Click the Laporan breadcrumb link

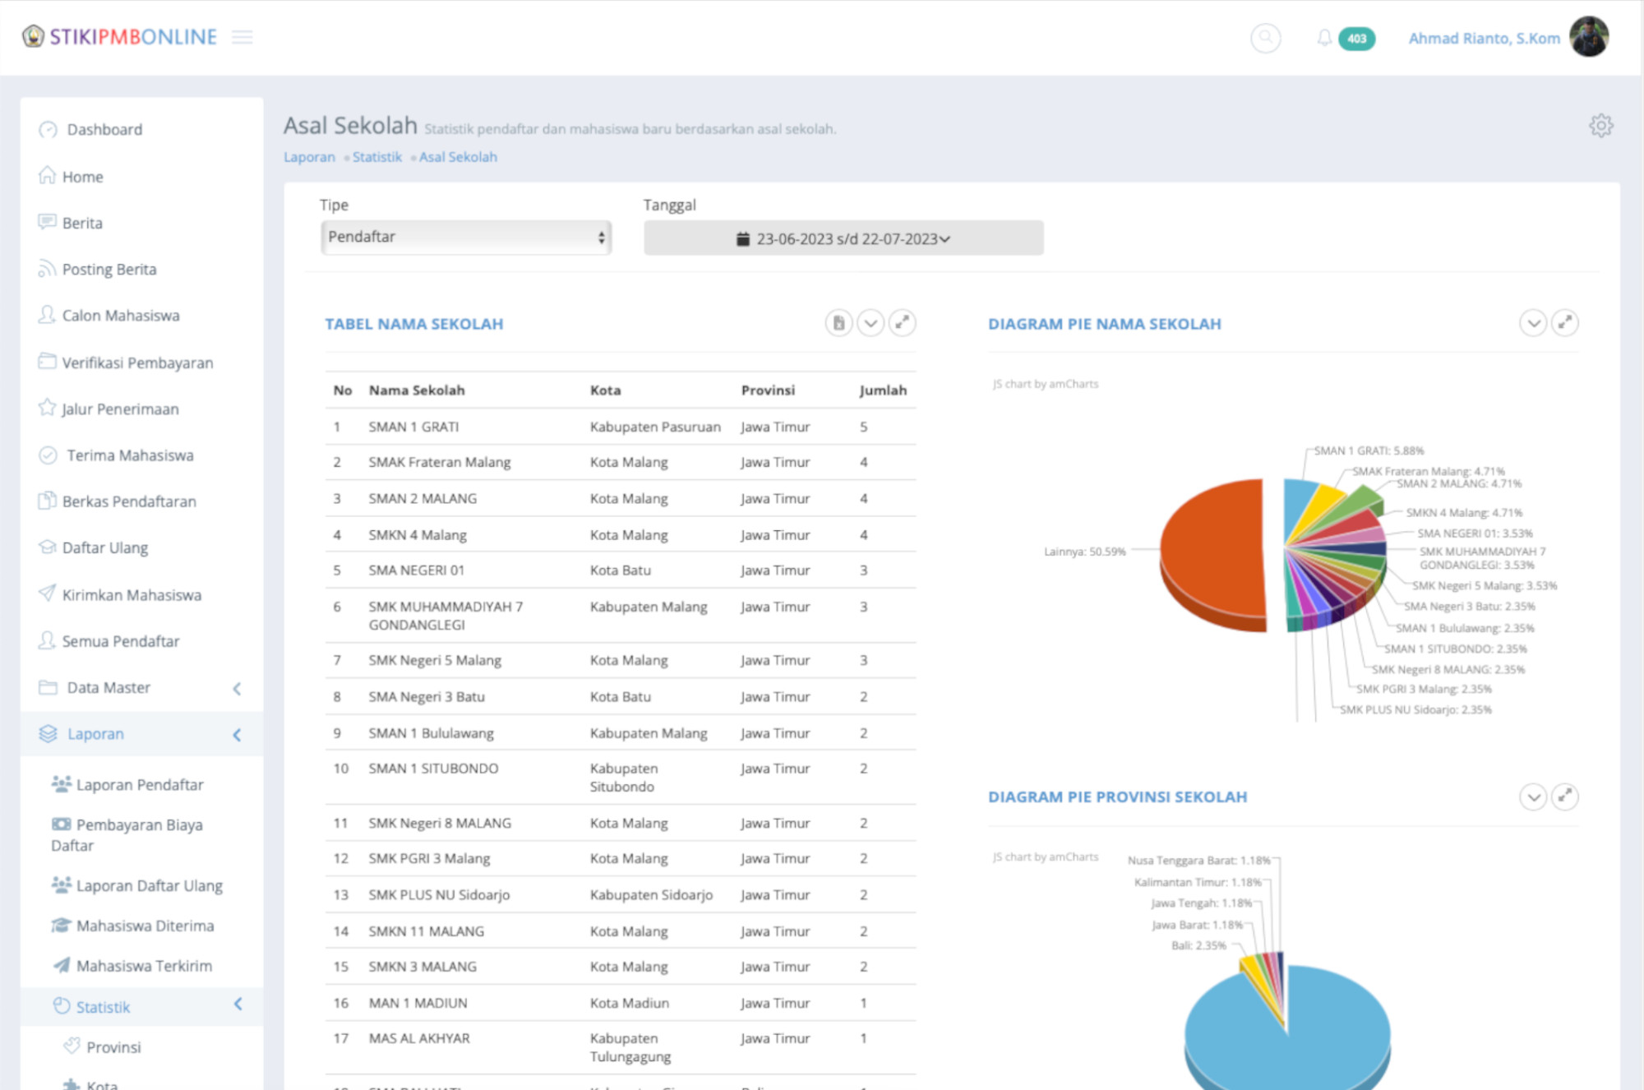pos(309,157)
